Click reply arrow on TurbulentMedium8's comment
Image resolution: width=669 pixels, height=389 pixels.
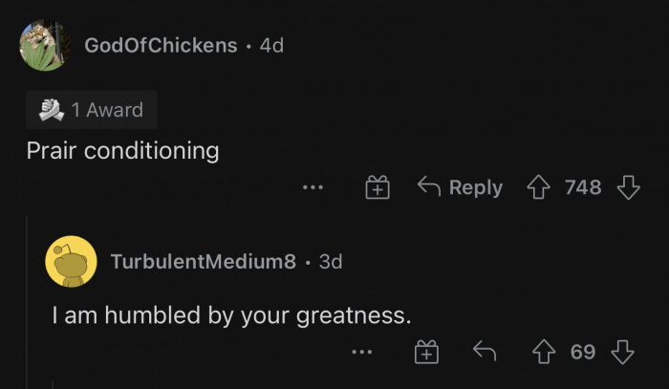click(484, 353)
